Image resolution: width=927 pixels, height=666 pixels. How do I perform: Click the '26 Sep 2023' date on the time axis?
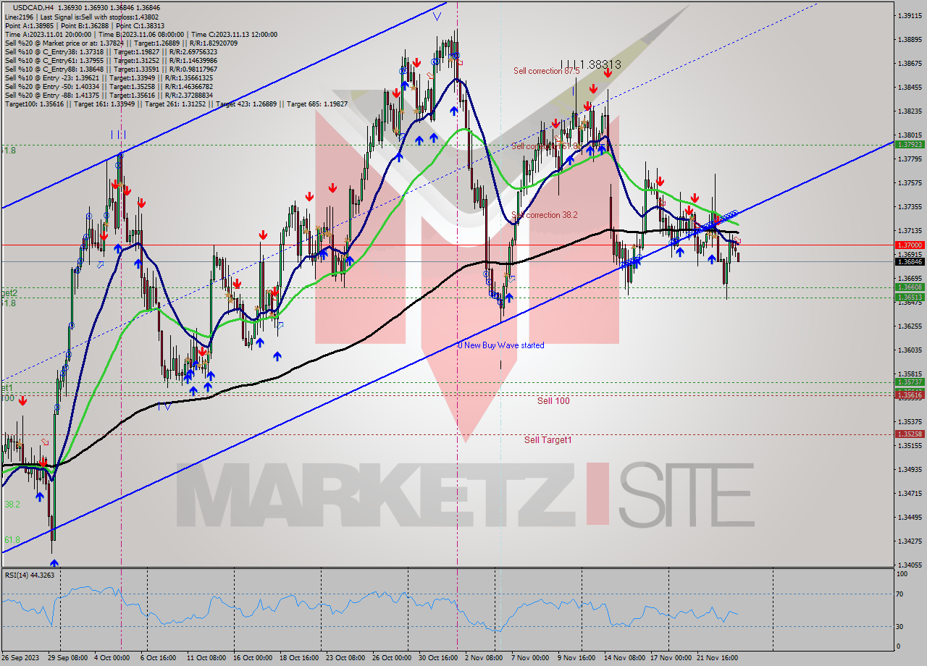[x=21, y=659]
